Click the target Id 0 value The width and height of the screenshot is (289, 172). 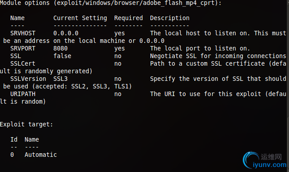tap(12, 155)
